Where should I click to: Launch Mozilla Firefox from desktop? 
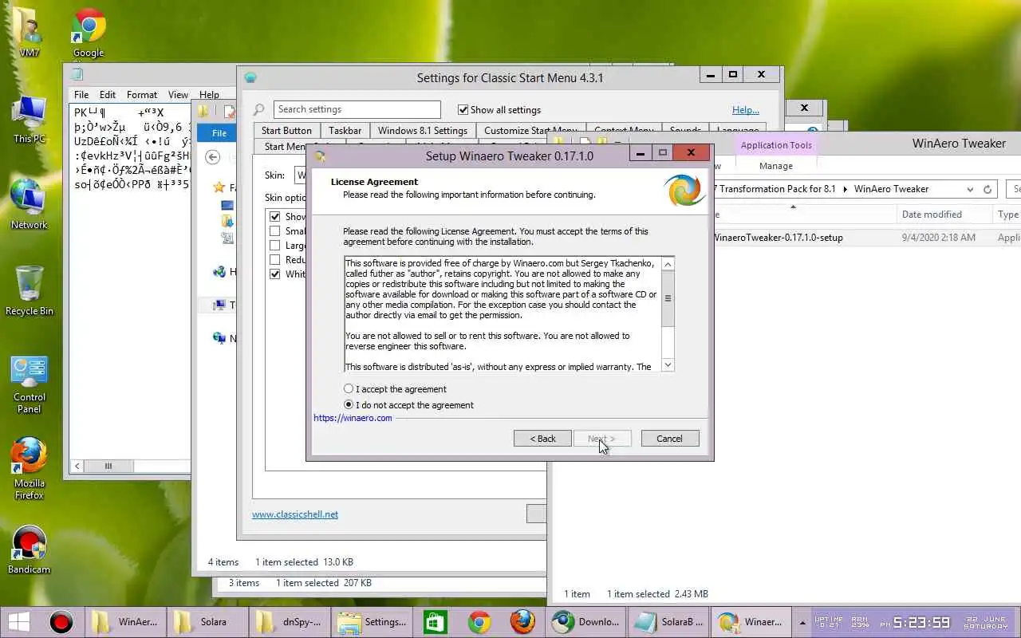tap(30, 469)
